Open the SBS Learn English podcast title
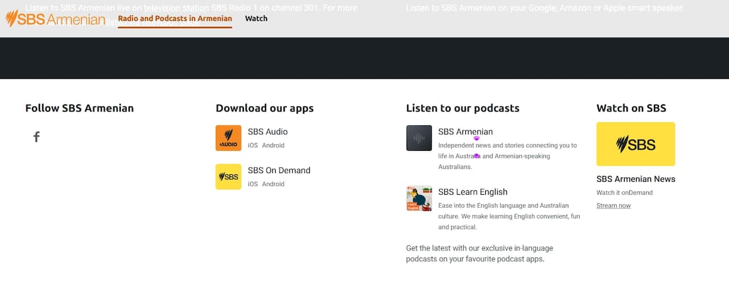This screenshot has height=283, width=729. tap(473, 192)
